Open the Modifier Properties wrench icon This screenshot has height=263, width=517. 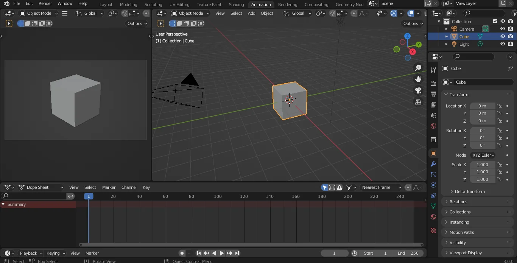433,164
